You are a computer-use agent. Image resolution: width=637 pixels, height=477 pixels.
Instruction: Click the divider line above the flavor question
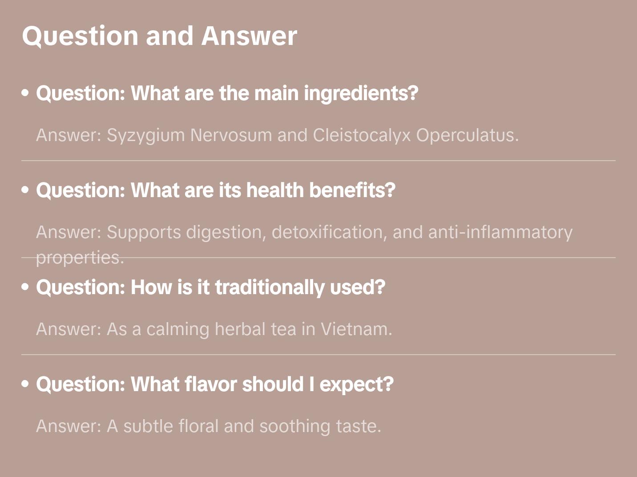coord(318,355)
